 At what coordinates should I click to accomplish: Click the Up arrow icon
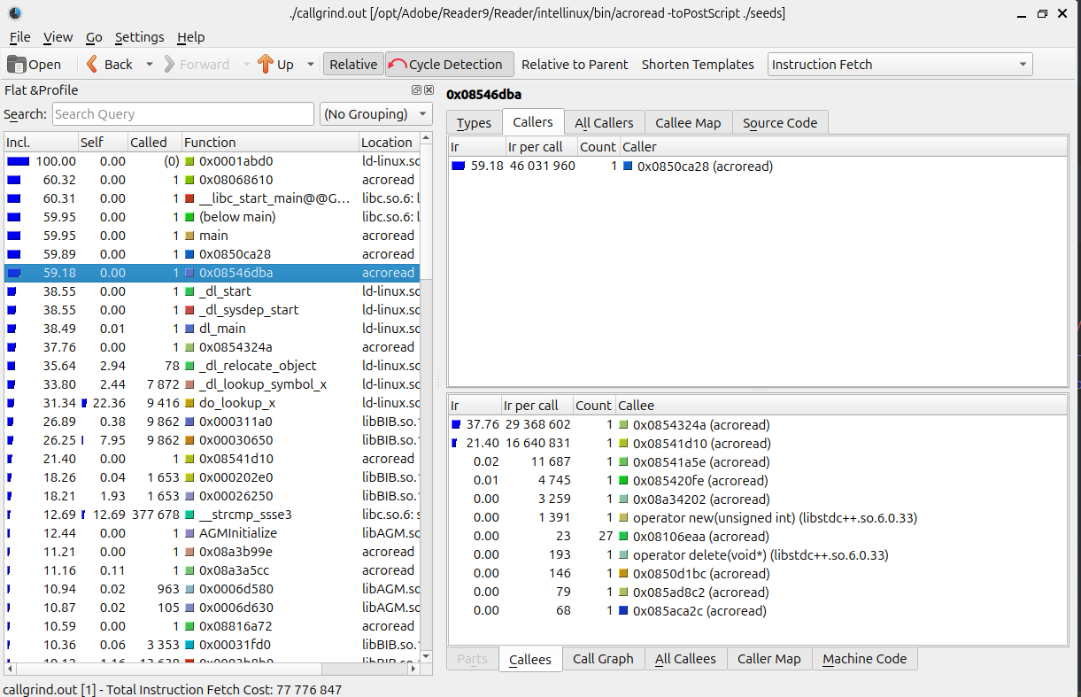click(x=266, y=65)
